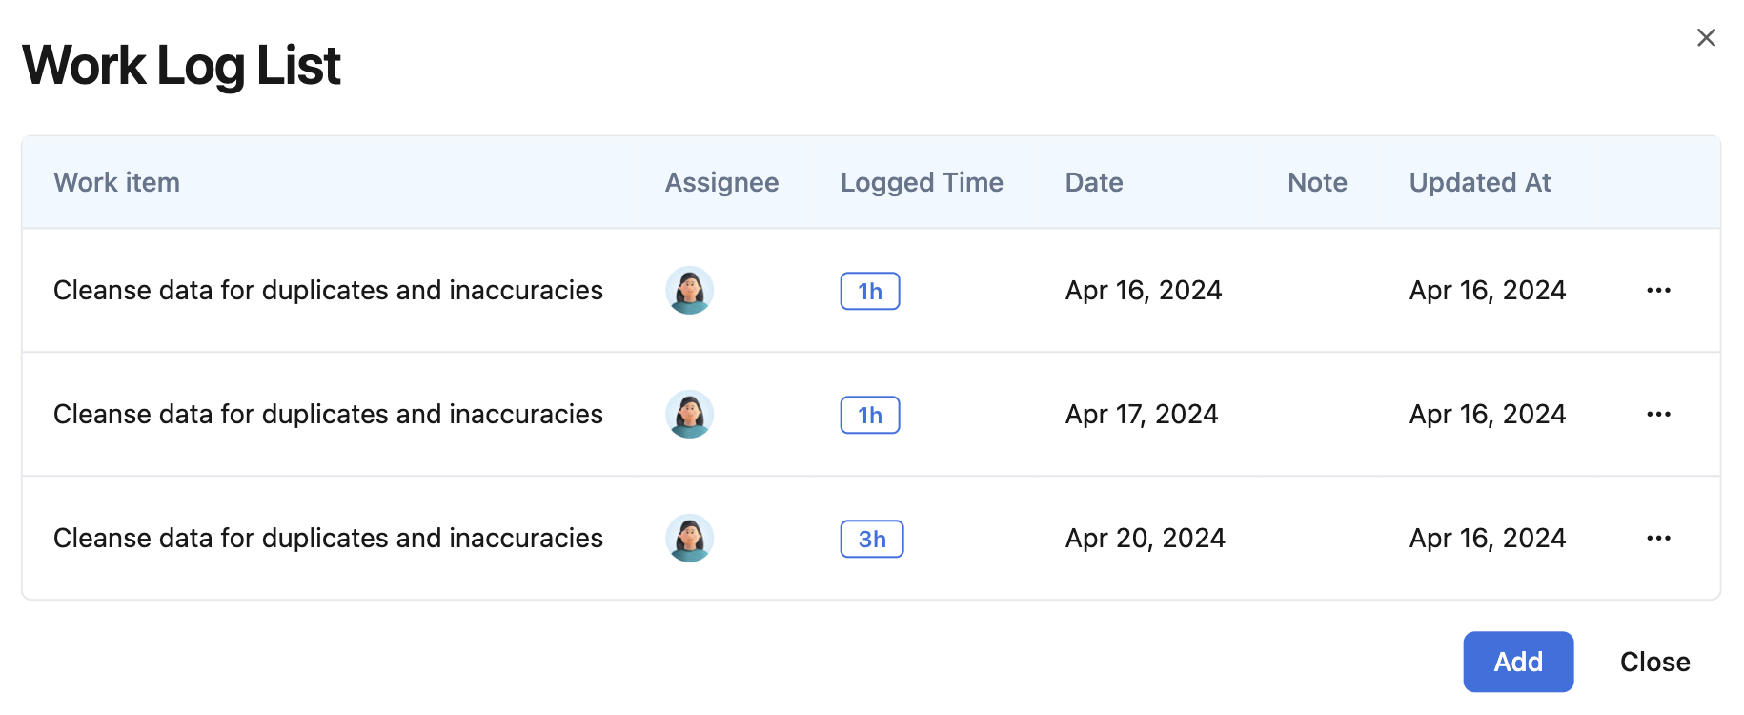Click the Note column header
Screen dimensions: 1744x715
coord(1317,182)
